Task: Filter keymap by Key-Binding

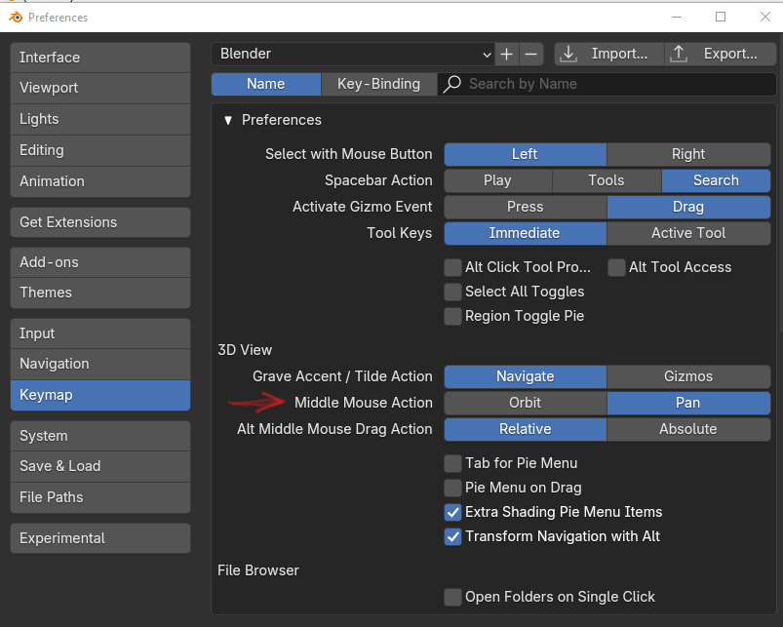Action: click(379, 84)
